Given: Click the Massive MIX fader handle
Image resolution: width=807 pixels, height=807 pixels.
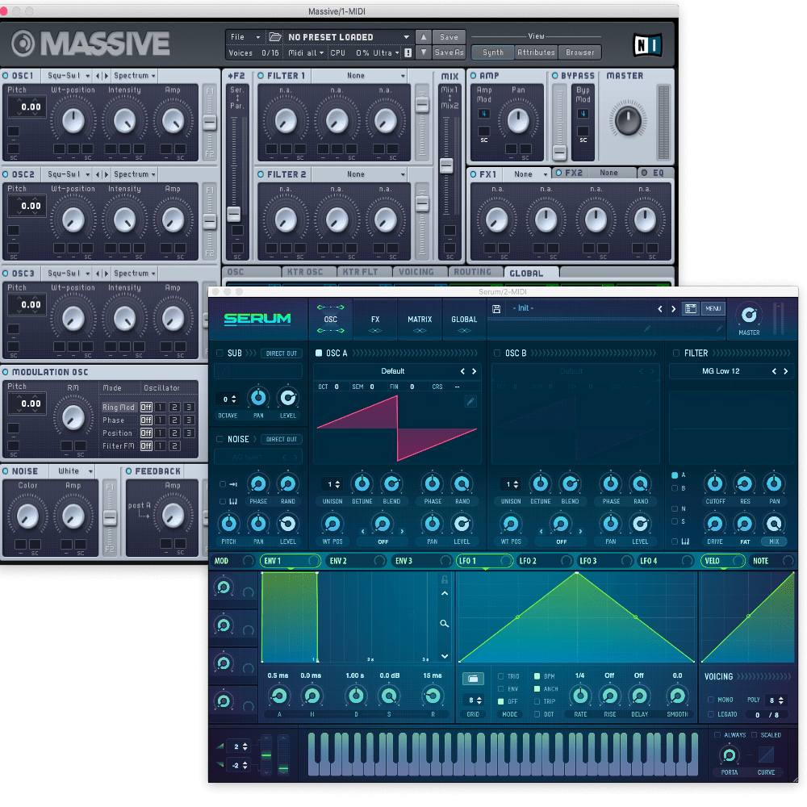Looking at the screenshot, I should 446,165.
